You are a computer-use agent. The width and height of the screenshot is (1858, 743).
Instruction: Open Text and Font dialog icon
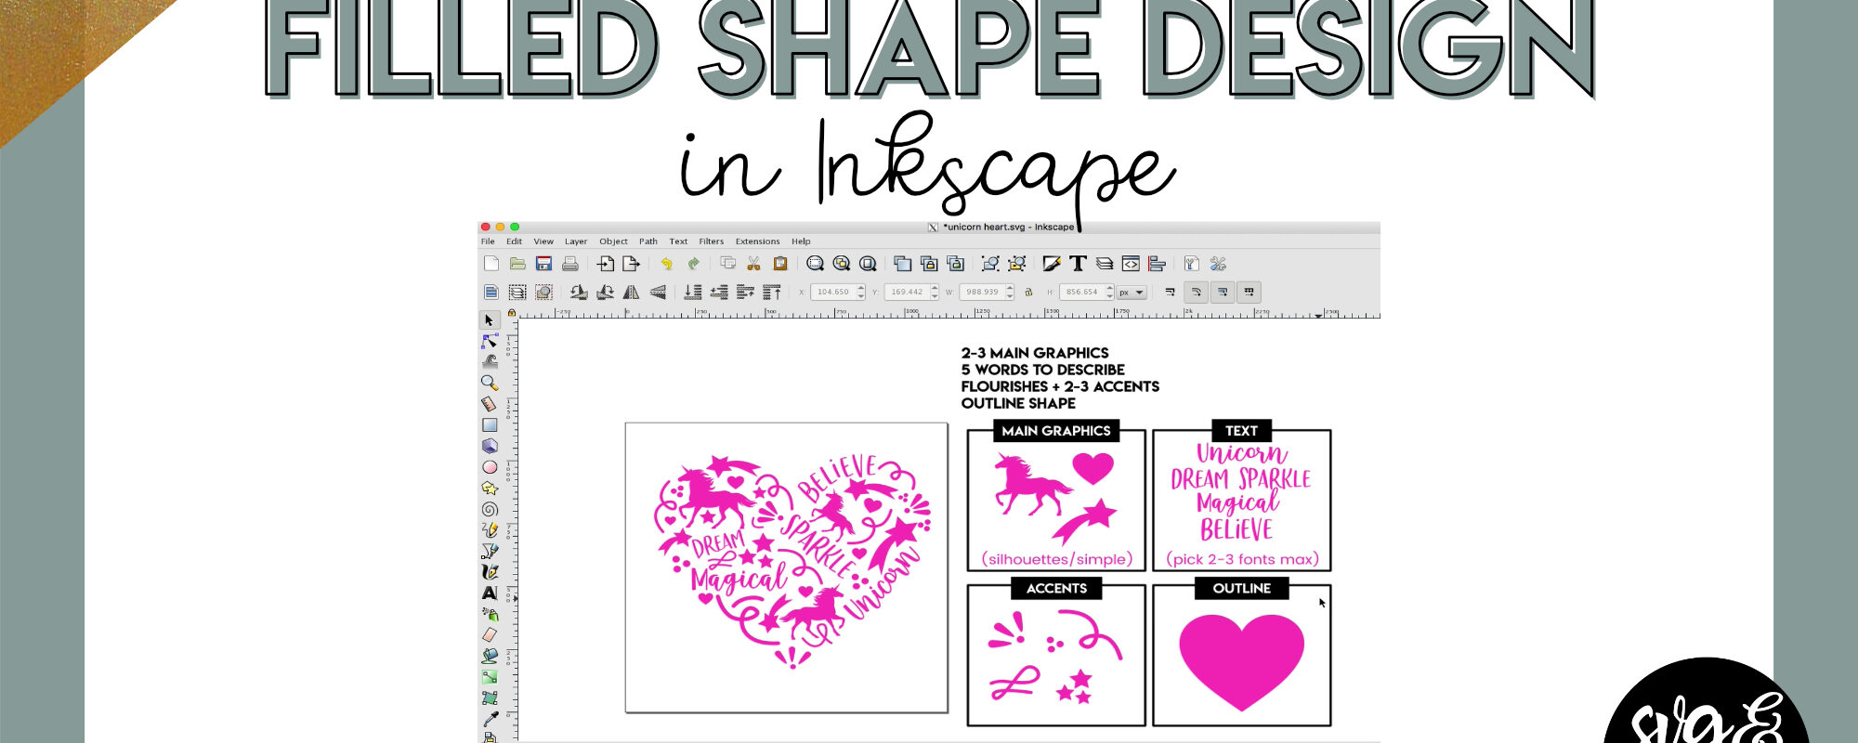1078,264
